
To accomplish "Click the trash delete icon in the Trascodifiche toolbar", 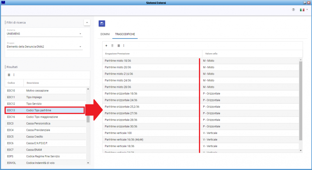I will [x=112, y=45].
